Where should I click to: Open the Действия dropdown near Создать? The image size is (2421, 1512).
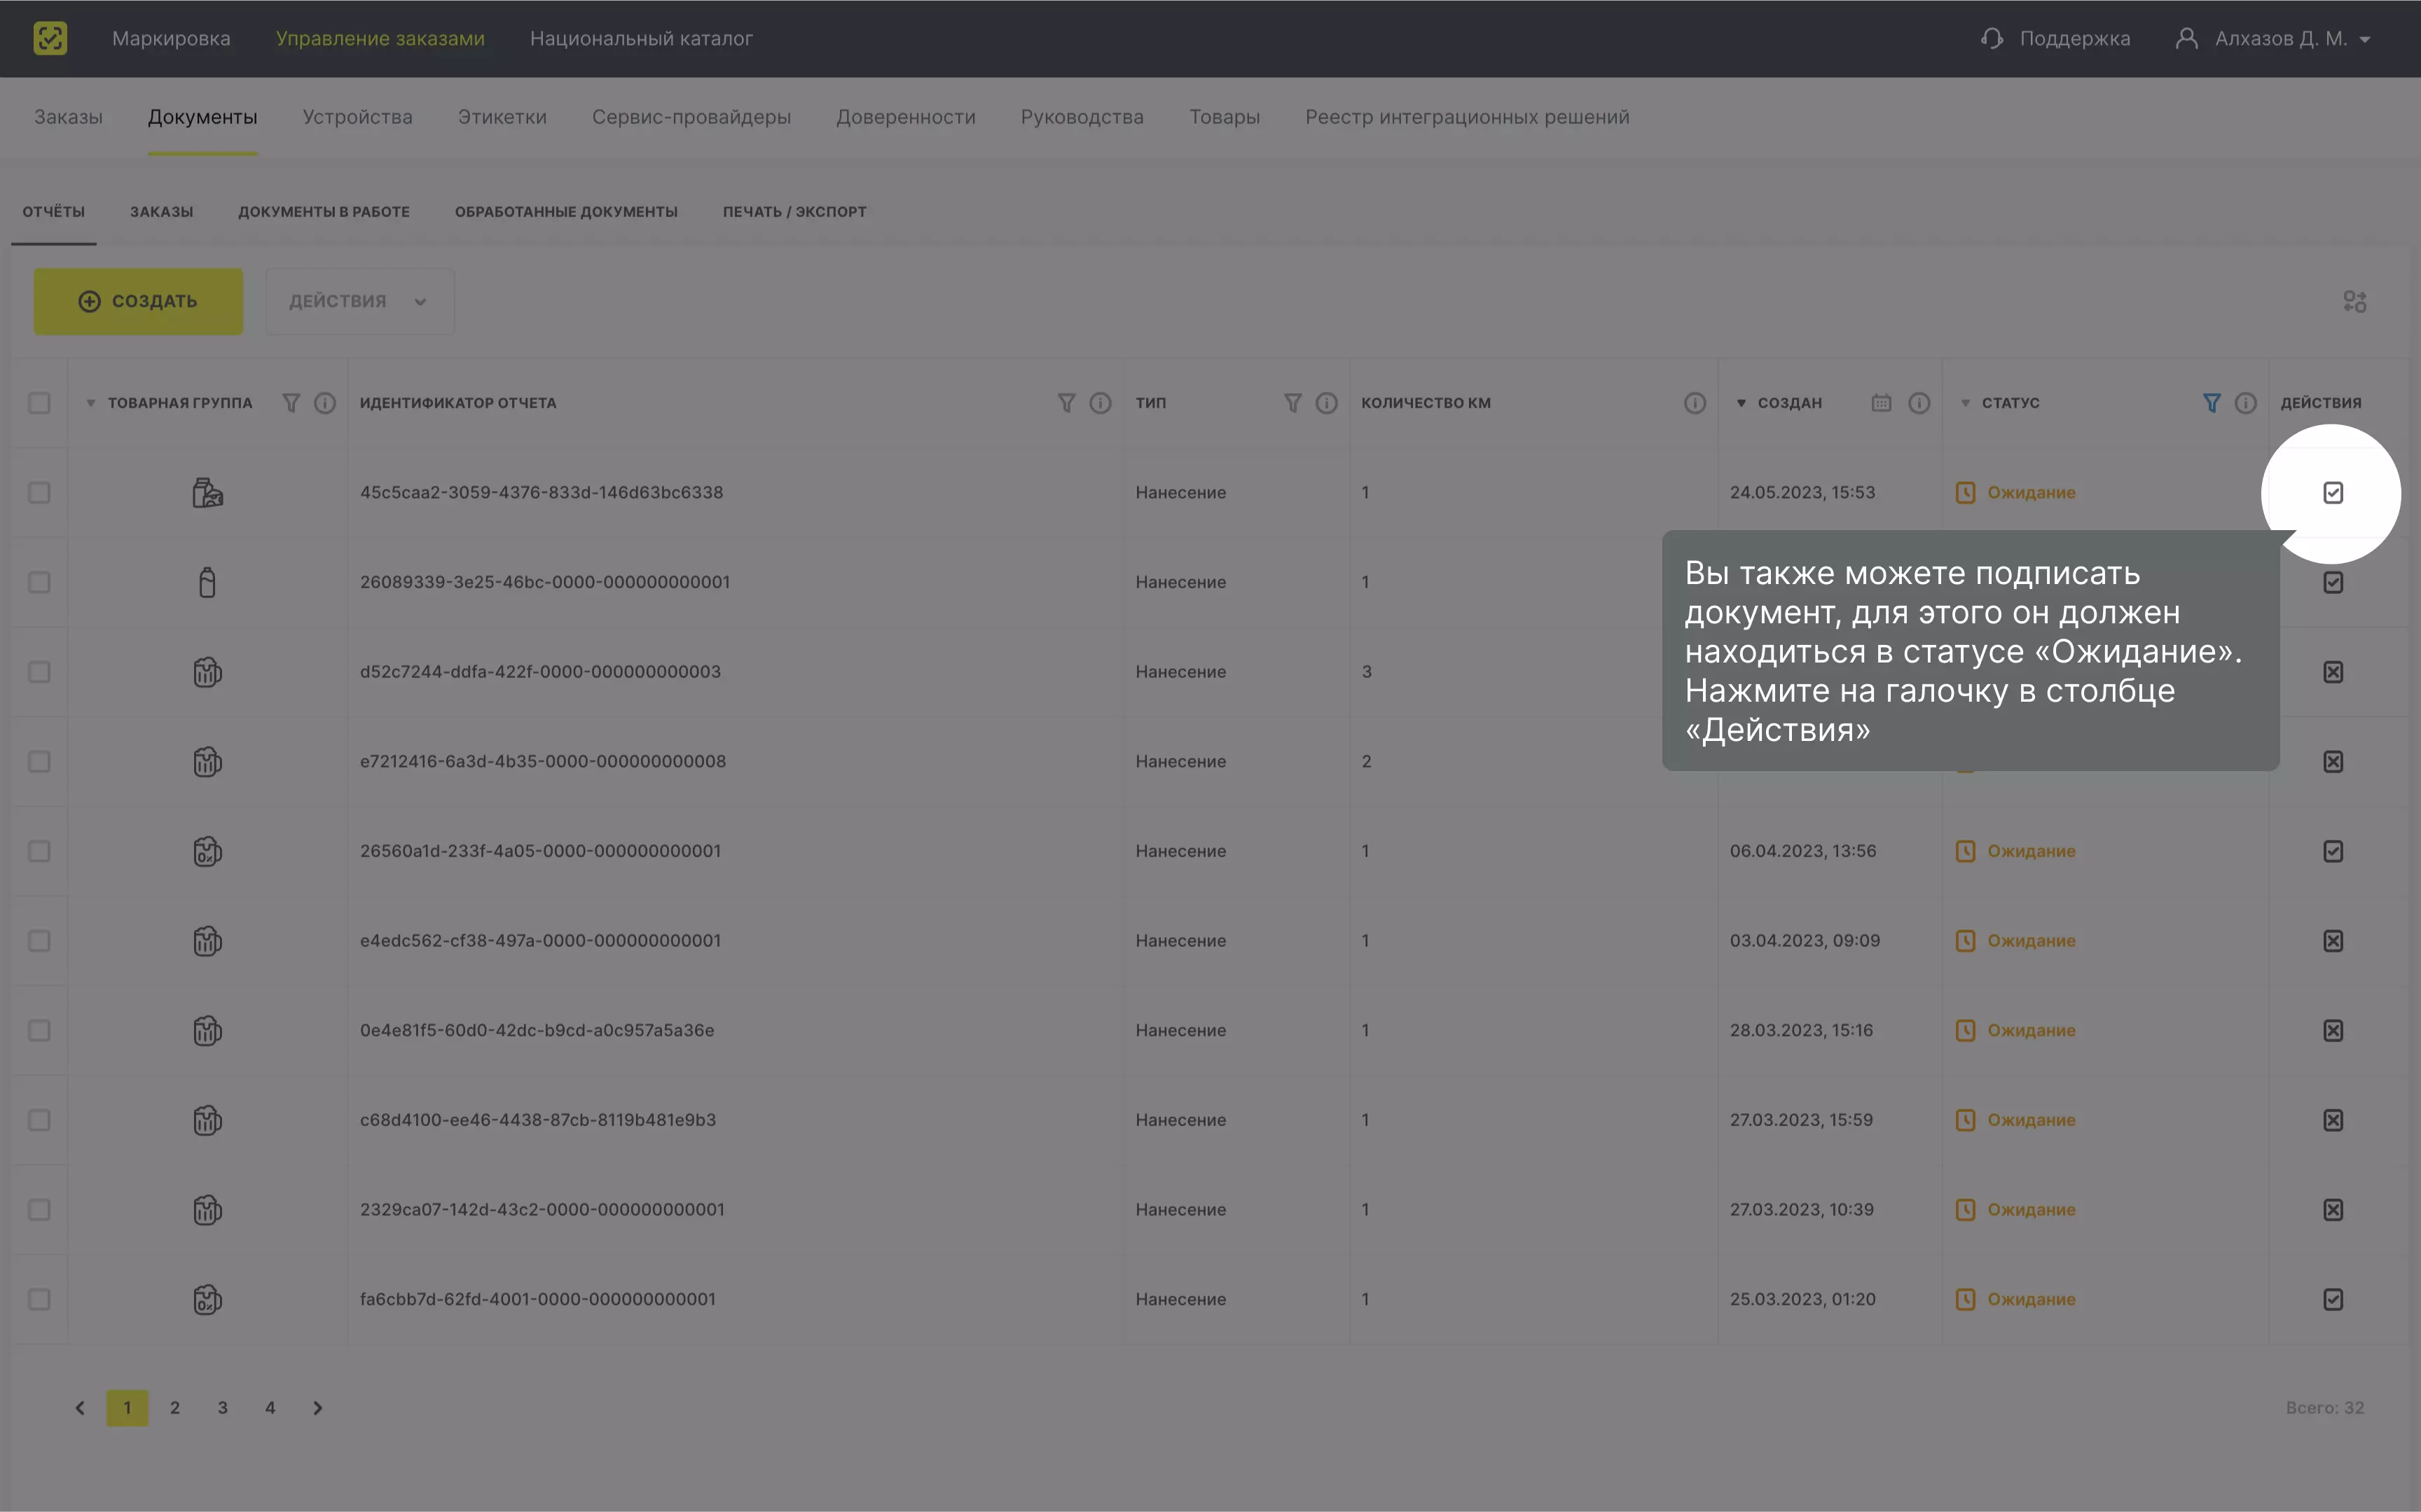click(360, 301)
